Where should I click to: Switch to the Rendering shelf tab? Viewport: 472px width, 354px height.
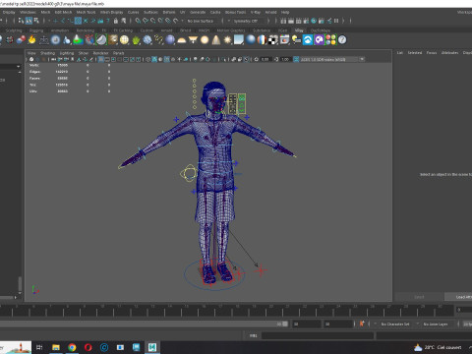click(86, 30)
